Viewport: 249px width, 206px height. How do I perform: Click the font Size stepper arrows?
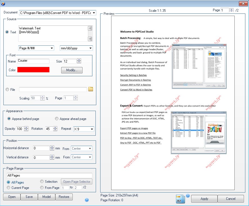[x=79, y=61]
